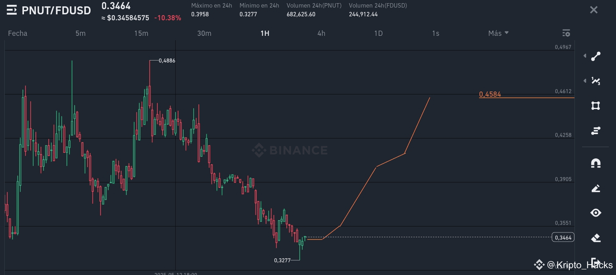Switch to the 1s timeframe
This screenshot has height=275, width=616.
tap(436, 33)
